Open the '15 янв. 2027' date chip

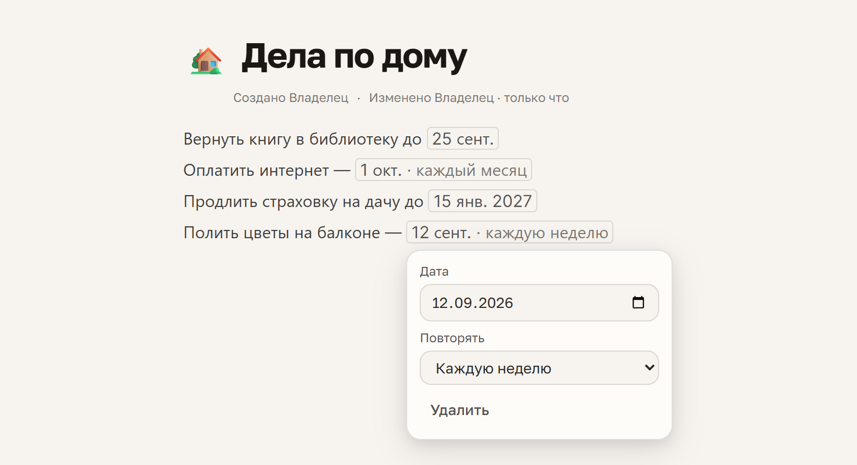click(x=483, y=201)
